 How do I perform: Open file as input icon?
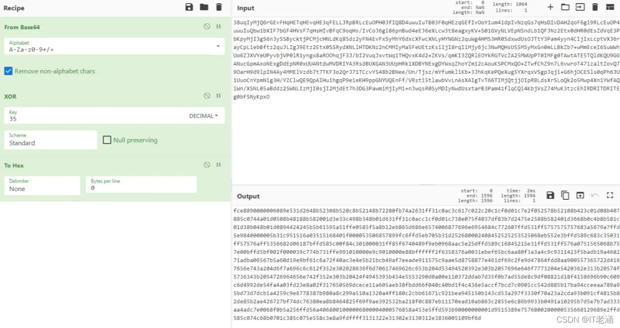[x=580, y=7]
